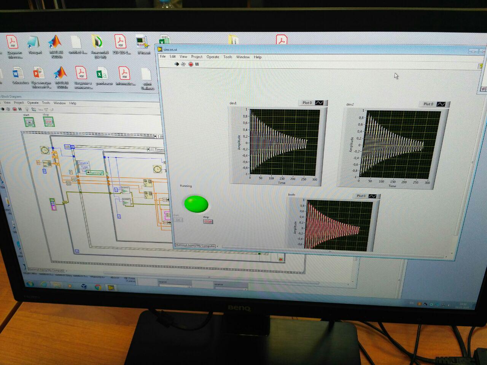This screenshot has width=487, height=365.
Task: Open Anaconda3 (64-bit) desktop folder
Action: 99,46
